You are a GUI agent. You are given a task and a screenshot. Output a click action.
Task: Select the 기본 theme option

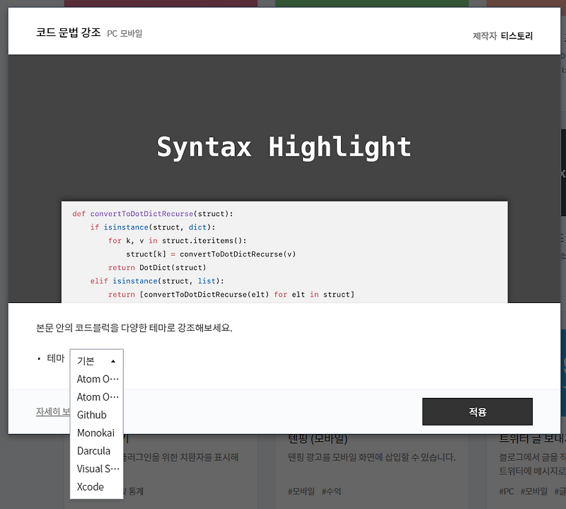(x=86, y=360)
